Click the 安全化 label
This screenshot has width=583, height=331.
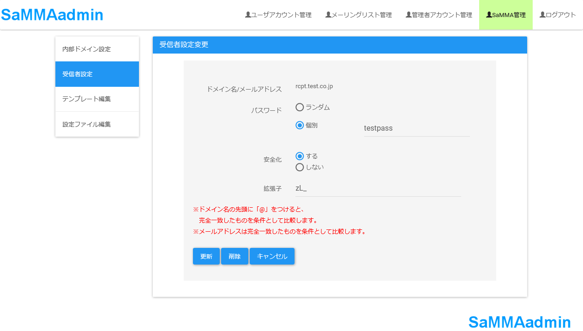272,160
